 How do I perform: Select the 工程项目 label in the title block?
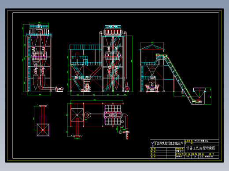point(188,141)
